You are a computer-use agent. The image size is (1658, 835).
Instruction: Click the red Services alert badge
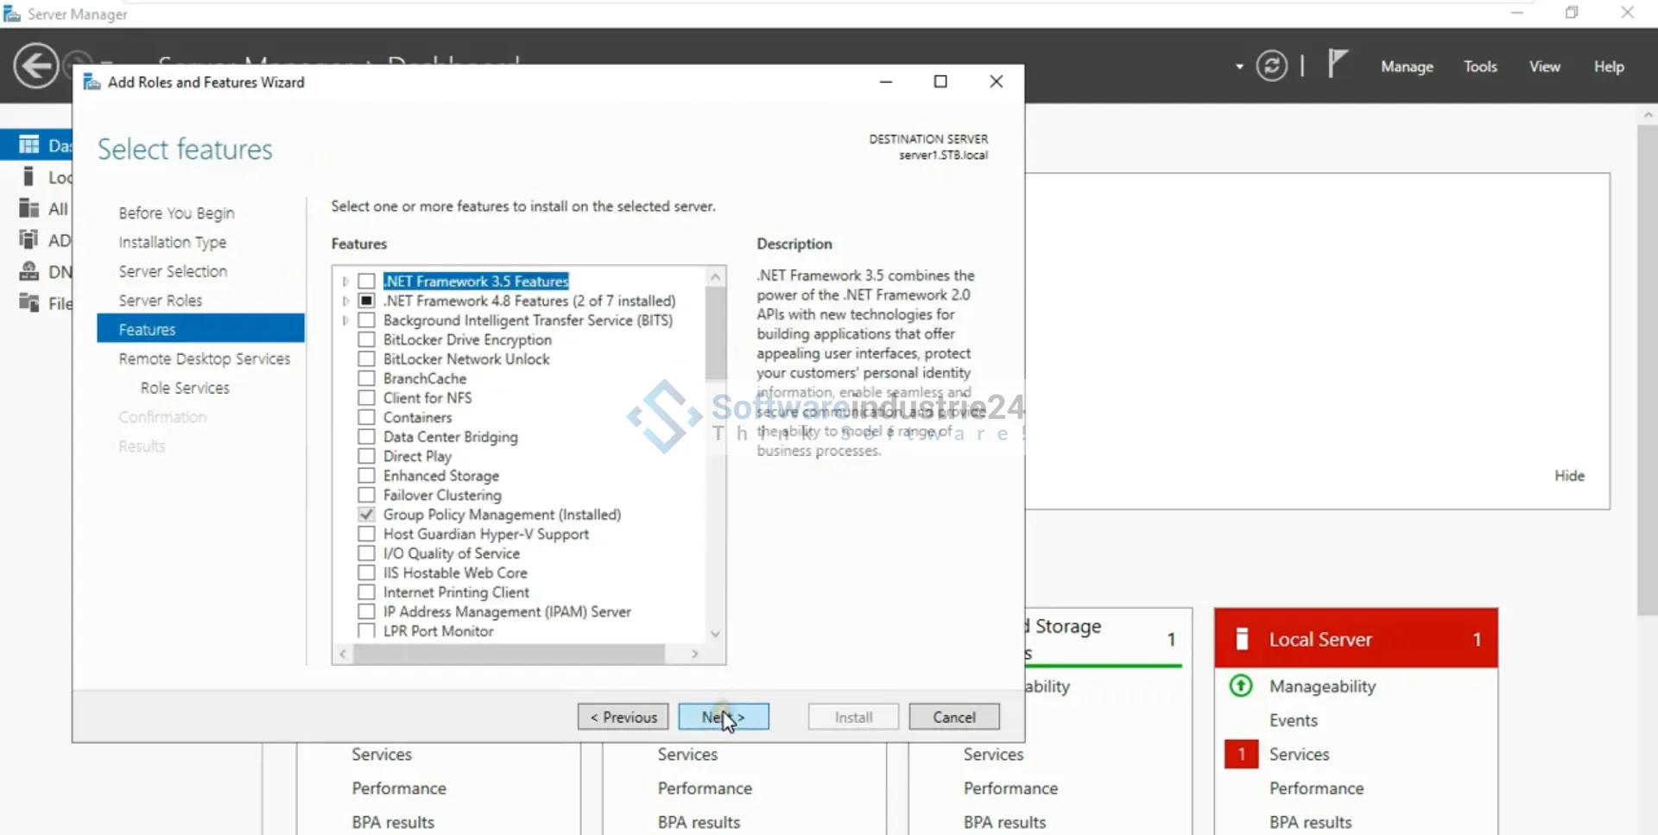1241,755
